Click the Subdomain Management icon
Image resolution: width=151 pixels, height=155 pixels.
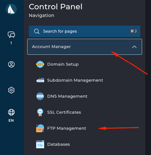pyautogui.click(x=40, y=80)
